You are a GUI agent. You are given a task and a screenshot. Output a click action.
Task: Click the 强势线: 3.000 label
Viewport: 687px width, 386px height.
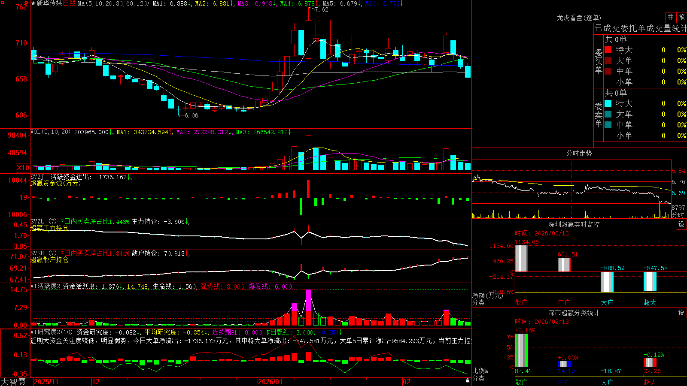coord(223,286)
